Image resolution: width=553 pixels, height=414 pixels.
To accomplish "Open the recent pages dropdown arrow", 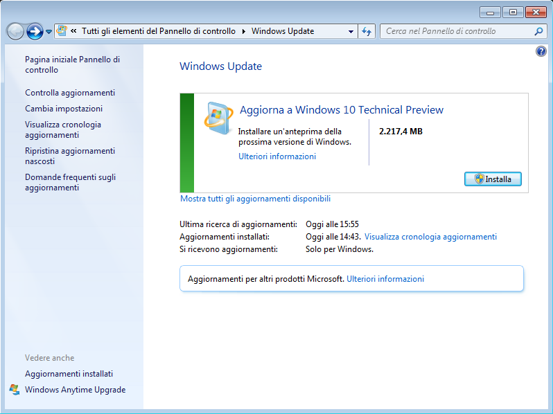I will point(49,32).
